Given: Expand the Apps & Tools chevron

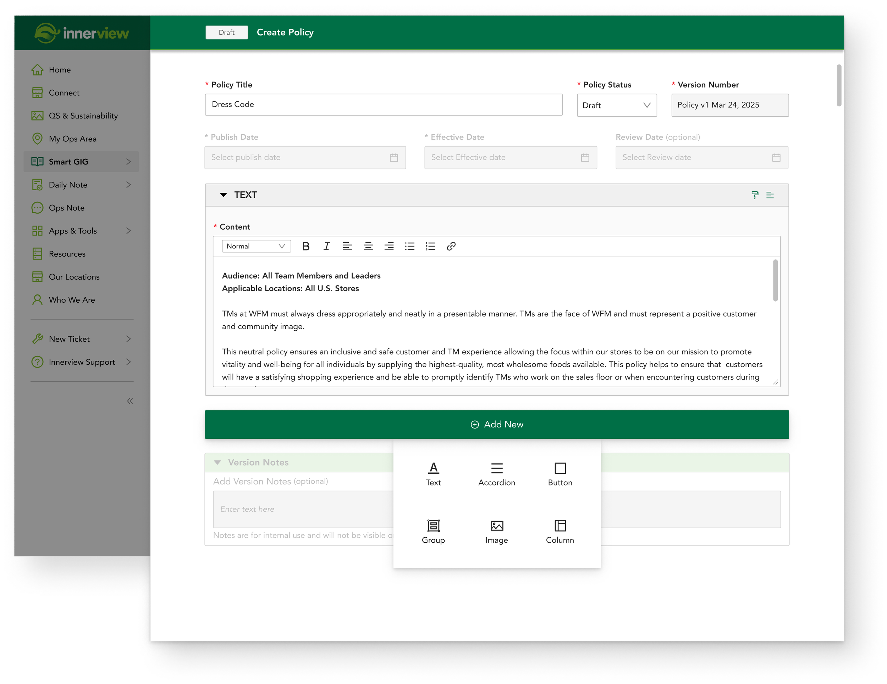Looking at the screenshot, I should coord(128,231).
